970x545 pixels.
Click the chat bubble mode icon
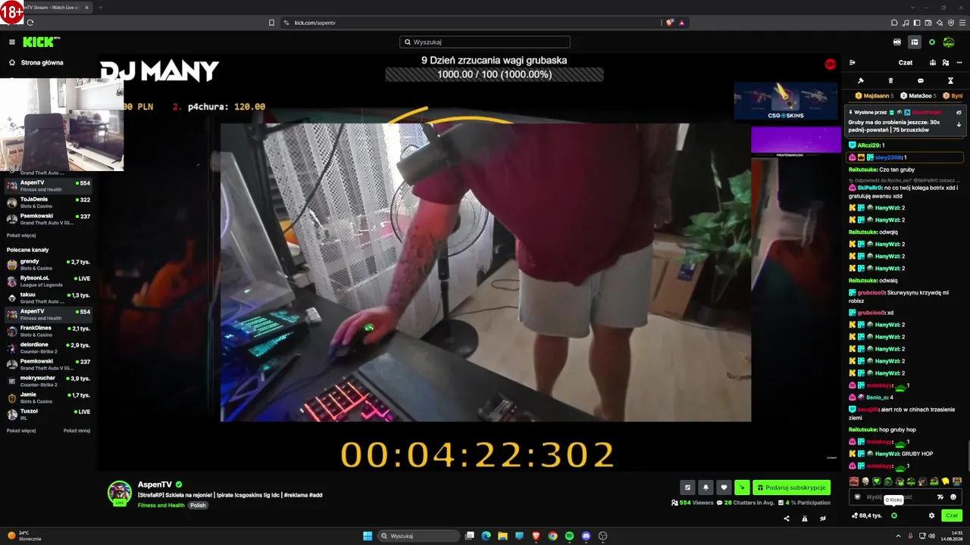(x=921, y=81)
